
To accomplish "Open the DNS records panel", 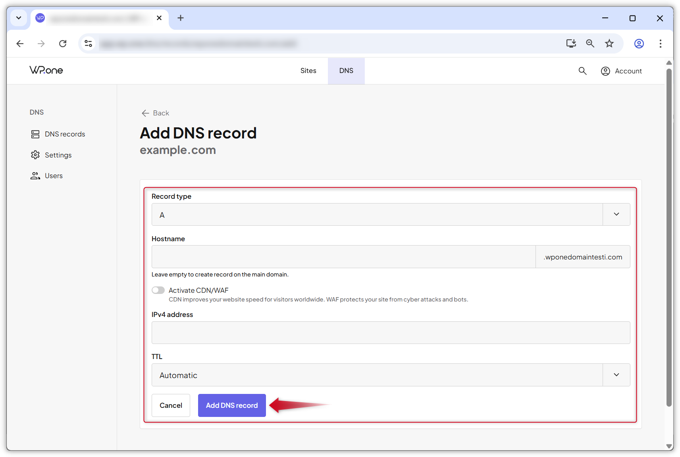I will click(65, 134).
